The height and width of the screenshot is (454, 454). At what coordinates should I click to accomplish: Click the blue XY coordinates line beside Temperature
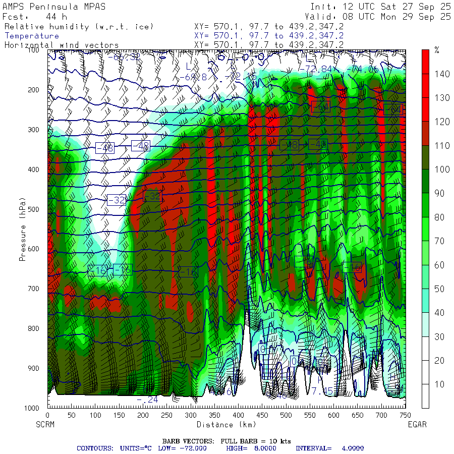click(269, 36)
